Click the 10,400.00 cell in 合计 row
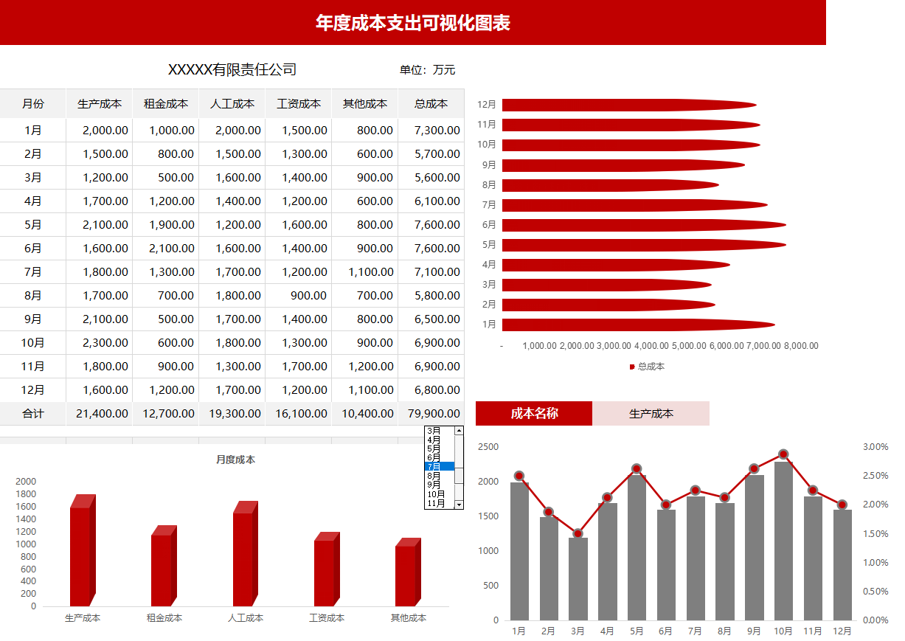Viewport: 905px width, 641px height. (x=365, y=414)
